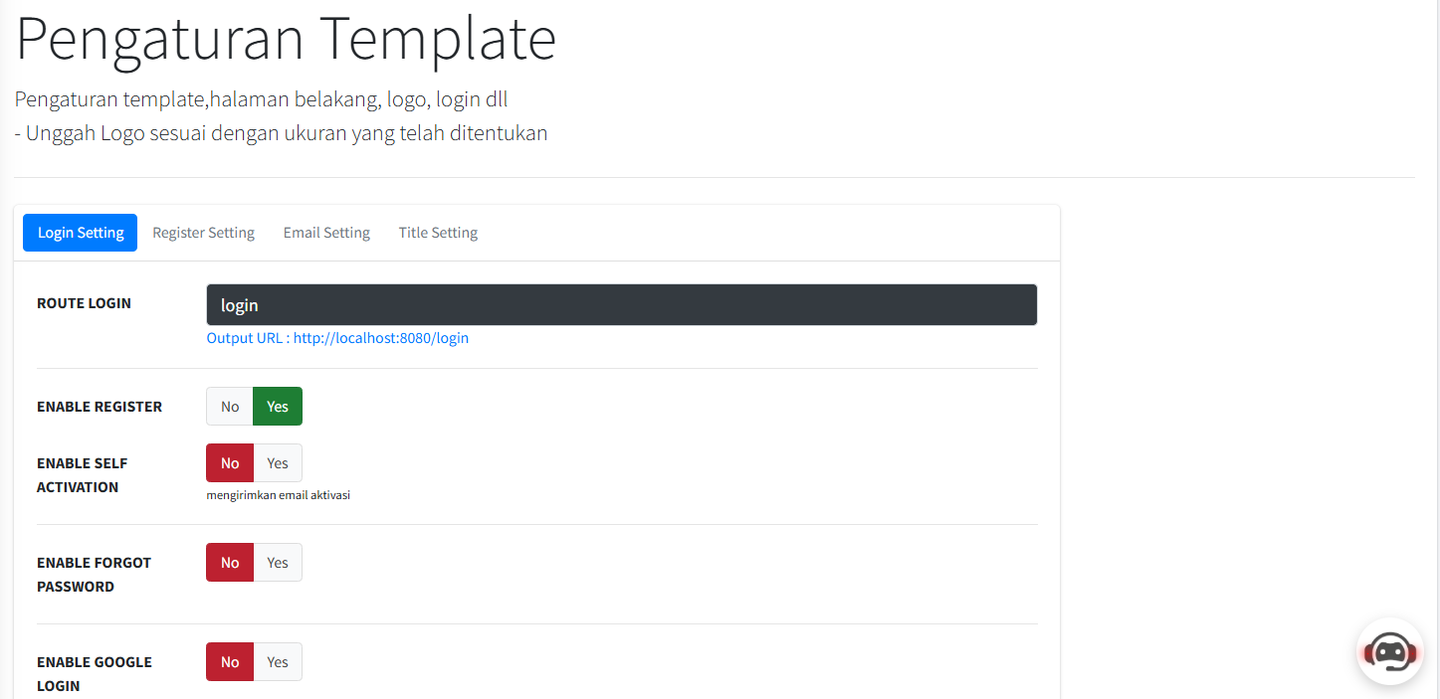Focus the Route Login text field
Viewport: 1440px width, 699px height.
(622, 305)
